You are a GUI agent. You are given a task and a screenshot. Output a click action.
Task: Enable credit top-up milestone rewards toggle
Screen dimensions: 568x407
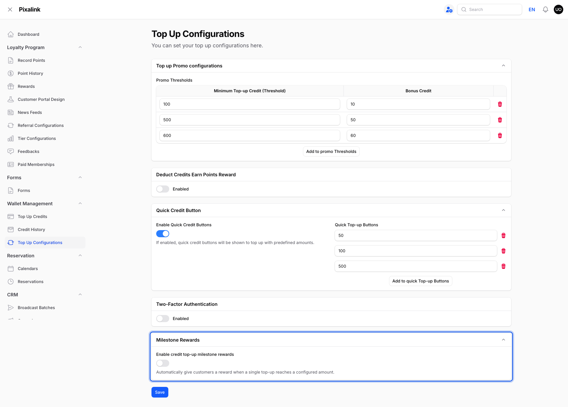point(163,363)
